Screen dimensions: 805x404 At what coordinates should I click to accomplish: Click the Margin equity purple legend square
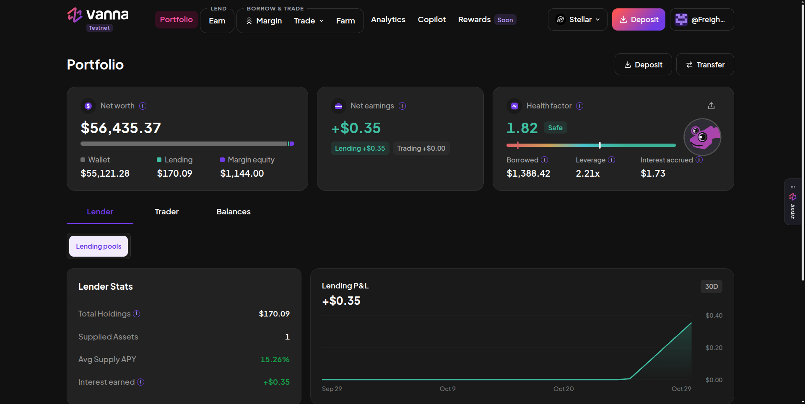tap(222, 160)
